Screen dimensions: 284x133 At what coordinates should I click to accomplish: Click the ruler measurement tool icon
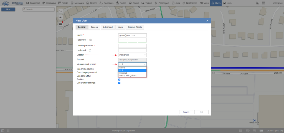[258, 3]
